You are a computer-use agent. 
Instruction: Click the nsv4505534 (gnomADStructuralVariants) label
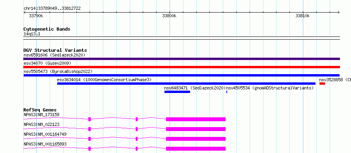(270, 88)
